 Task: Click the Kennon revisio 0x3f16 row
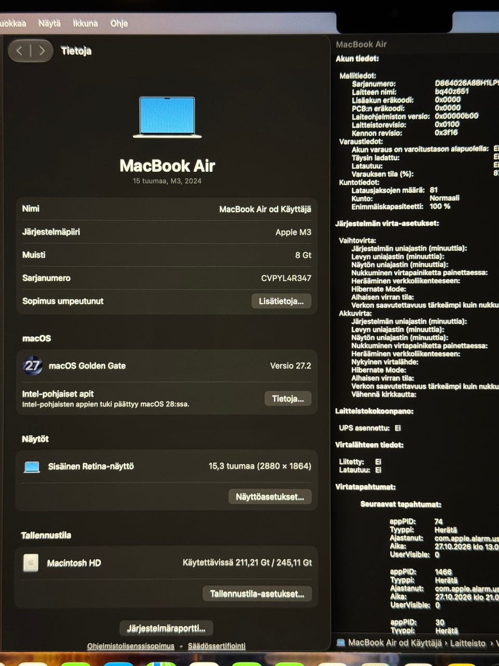pyautogui.click(x=405, y=133)
